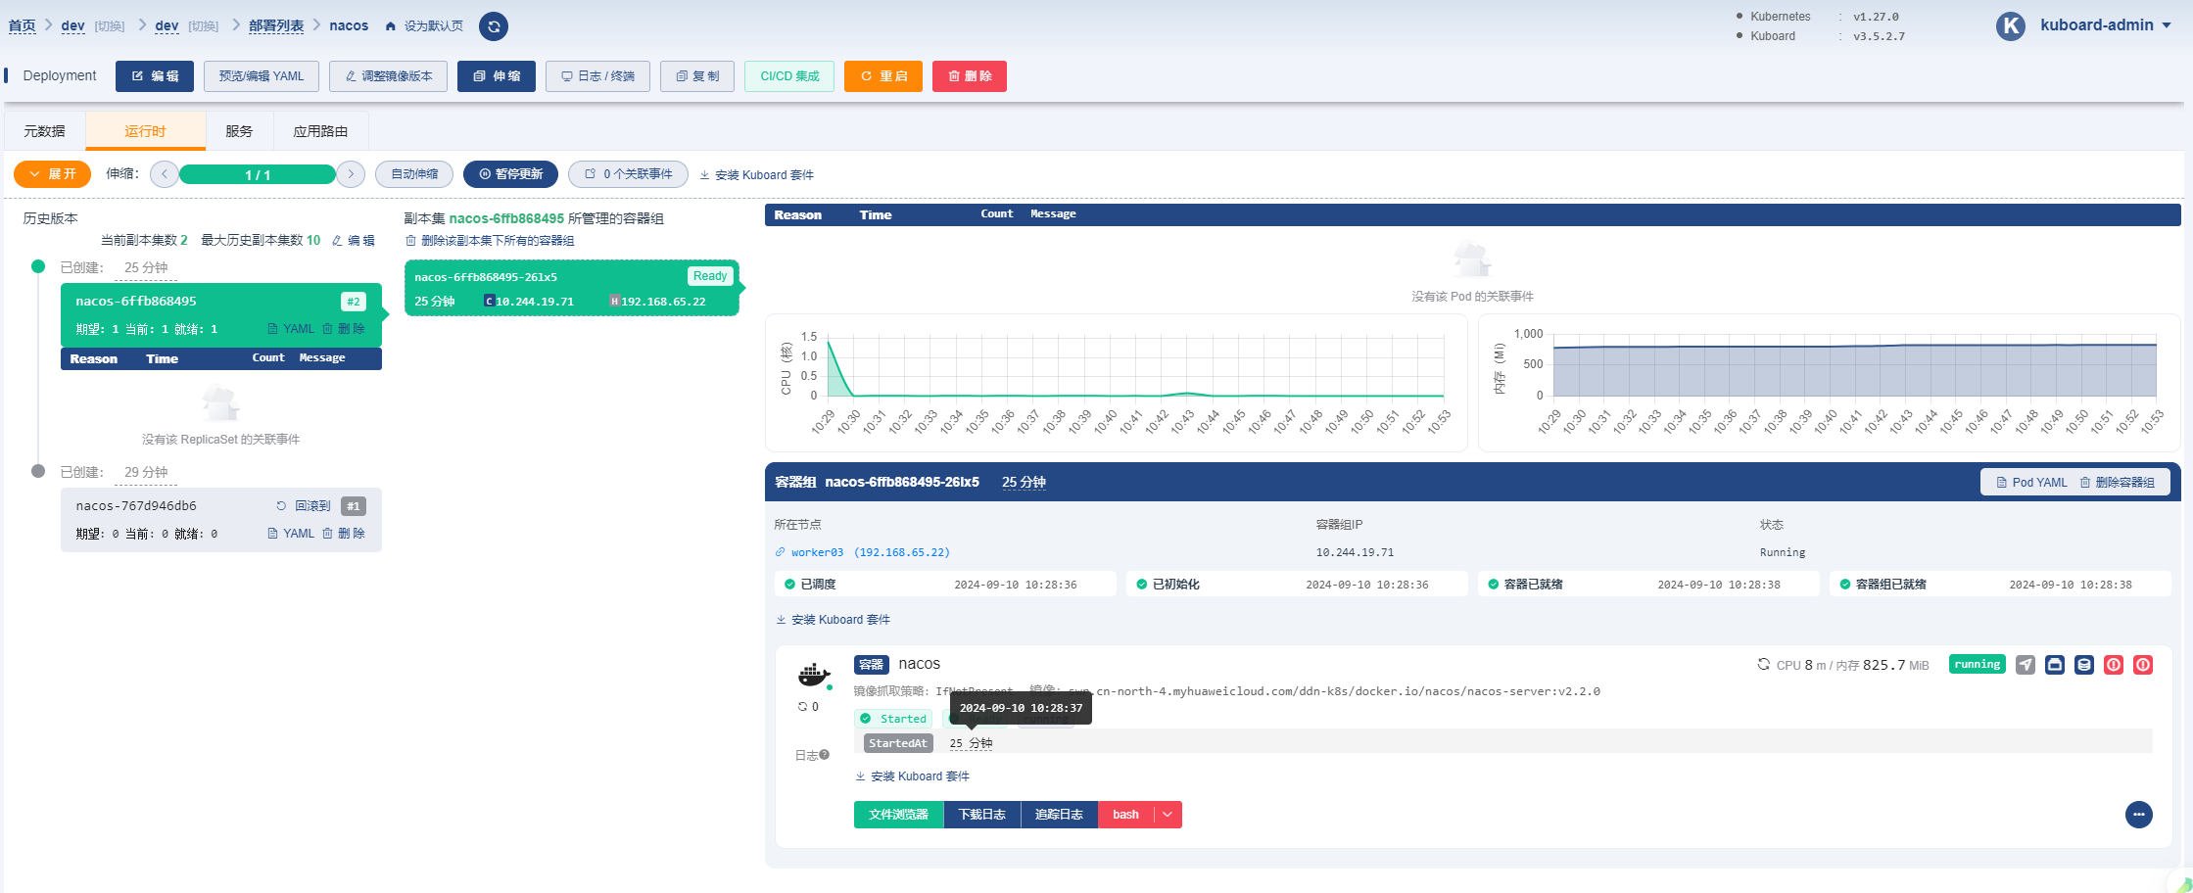Open node link worker03 (192.168.65.22)
This screenshot has height=893, width=2193.
862,552
